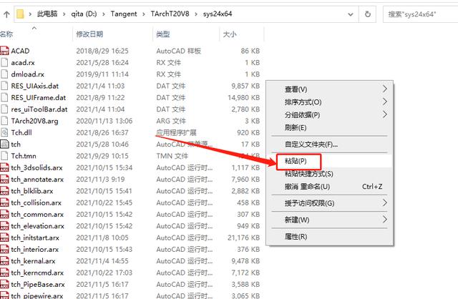Image resolution: width=458 pixels, height=299 pixels.
Task: Click the tch_collision.arx file icon
Action: pos(4,202)
